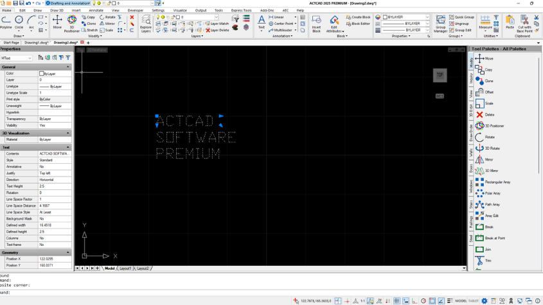Open the MText object type dropdown

pyautogui.click(x=16, y=58)
